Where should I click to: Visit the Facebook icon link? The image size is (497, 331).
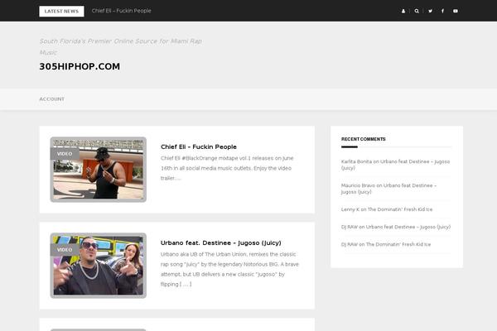point(443,11)
